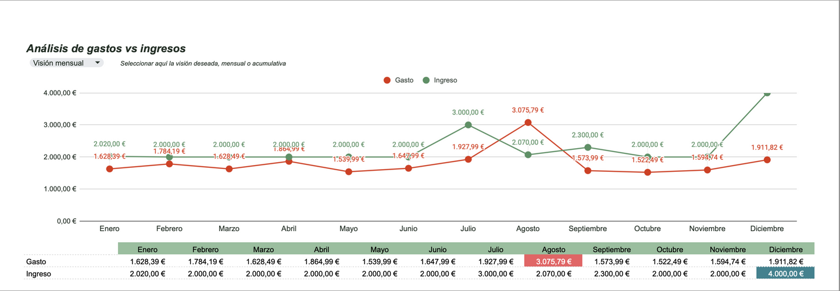Click the red Gasto legend dot
The image size is (840, 291).
point(387,80)
